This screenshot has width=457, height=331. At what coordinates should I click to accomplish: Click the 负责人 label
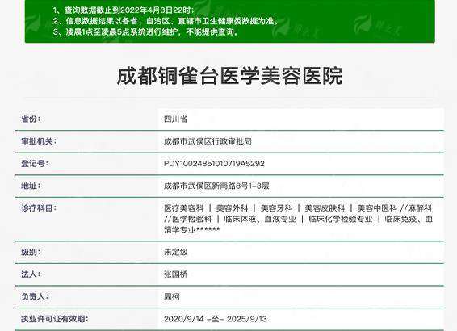point(35,296)
